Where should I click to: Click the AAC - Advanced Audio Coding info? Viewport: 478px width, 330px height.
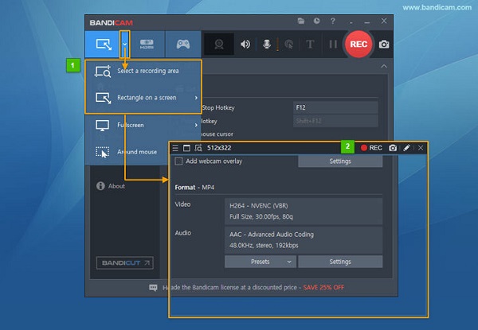272,235
